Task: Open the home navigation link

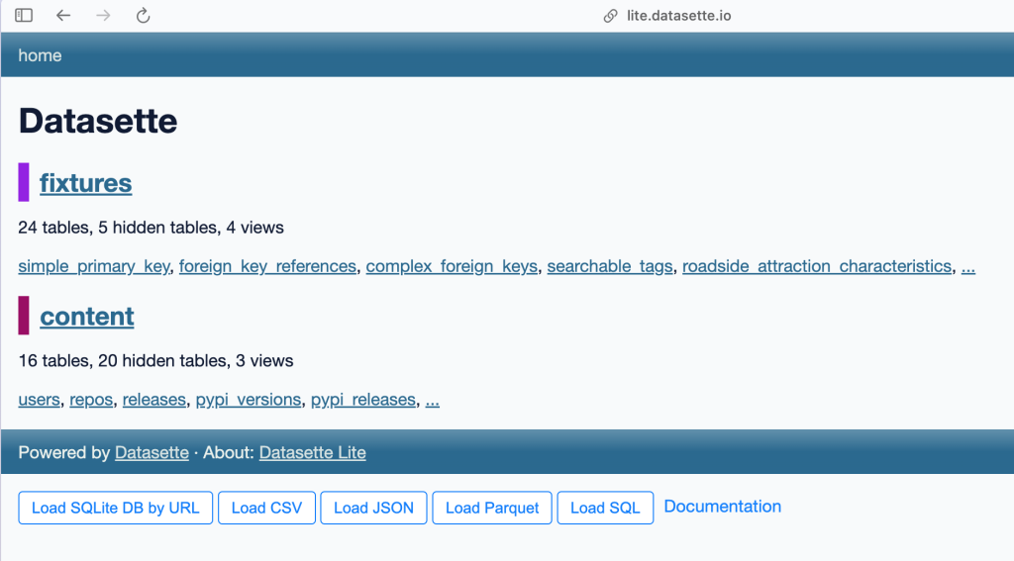Action: click(x=40, y=55)
